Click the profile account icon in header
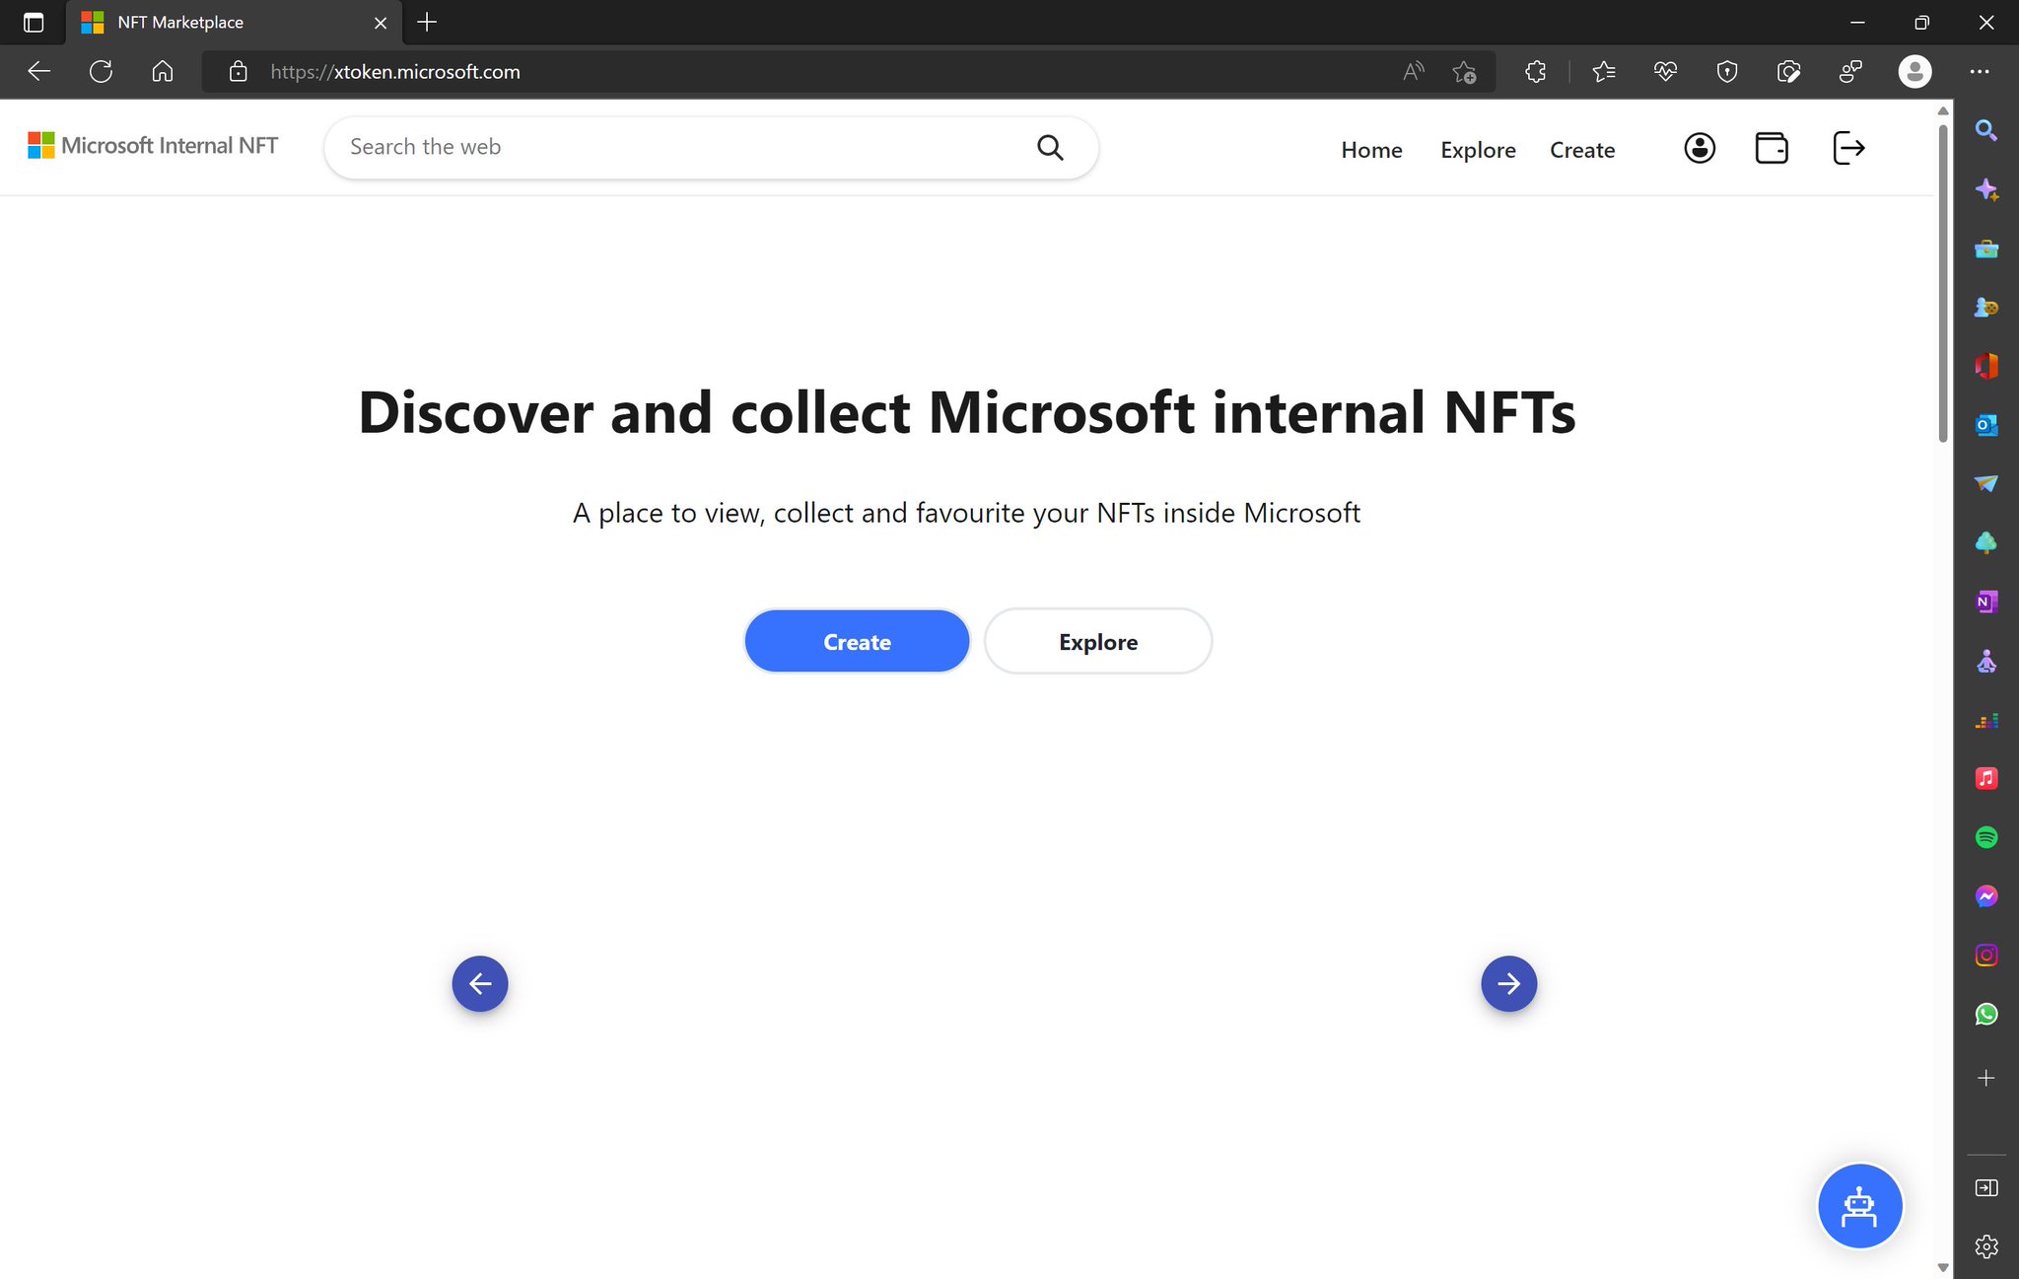 [x=1699, y=148]
